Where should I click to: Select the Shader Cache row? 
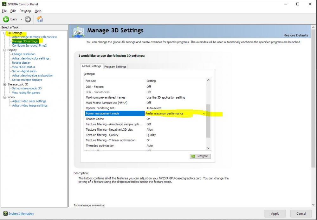145,119
